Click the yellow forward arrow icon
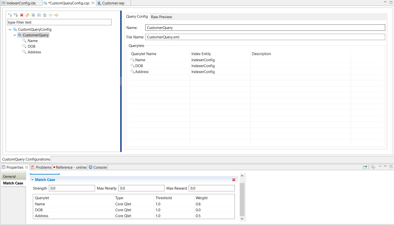This screenshot has height=225, width=394. click(56, 15)
